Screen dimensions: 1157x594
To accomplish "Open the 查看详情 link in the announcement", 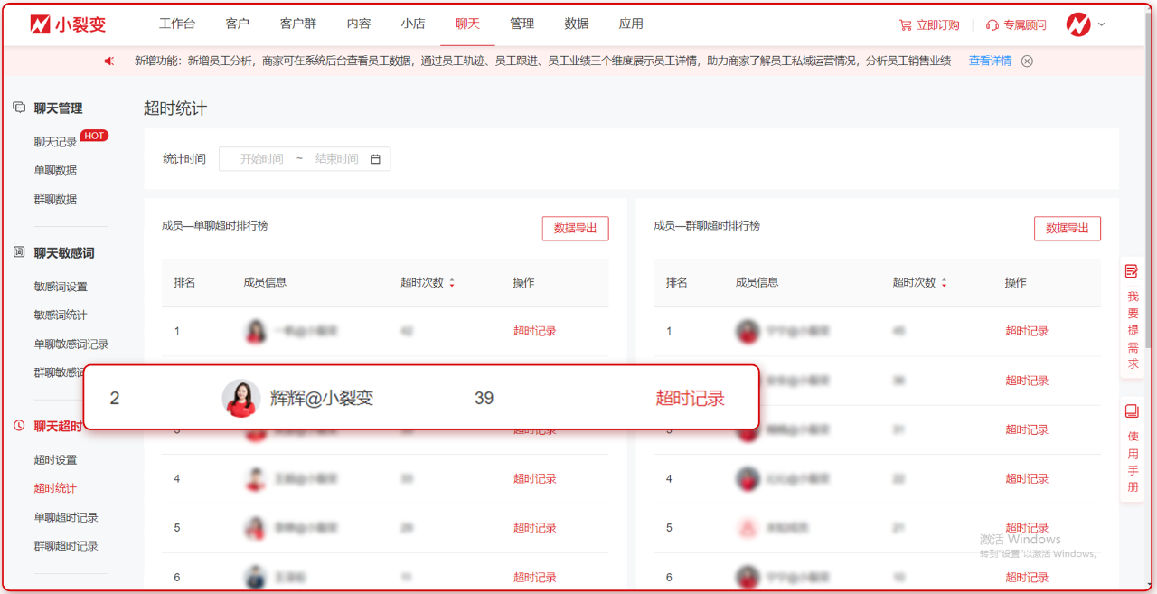I will pyautogui.click(x=990, y=61).
